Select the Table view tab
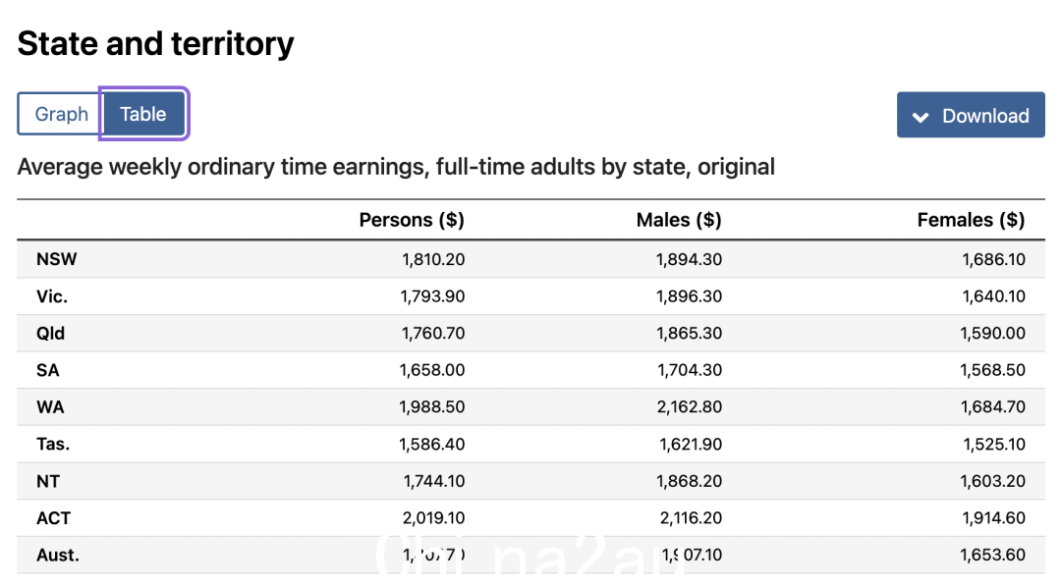 (143, 114)
